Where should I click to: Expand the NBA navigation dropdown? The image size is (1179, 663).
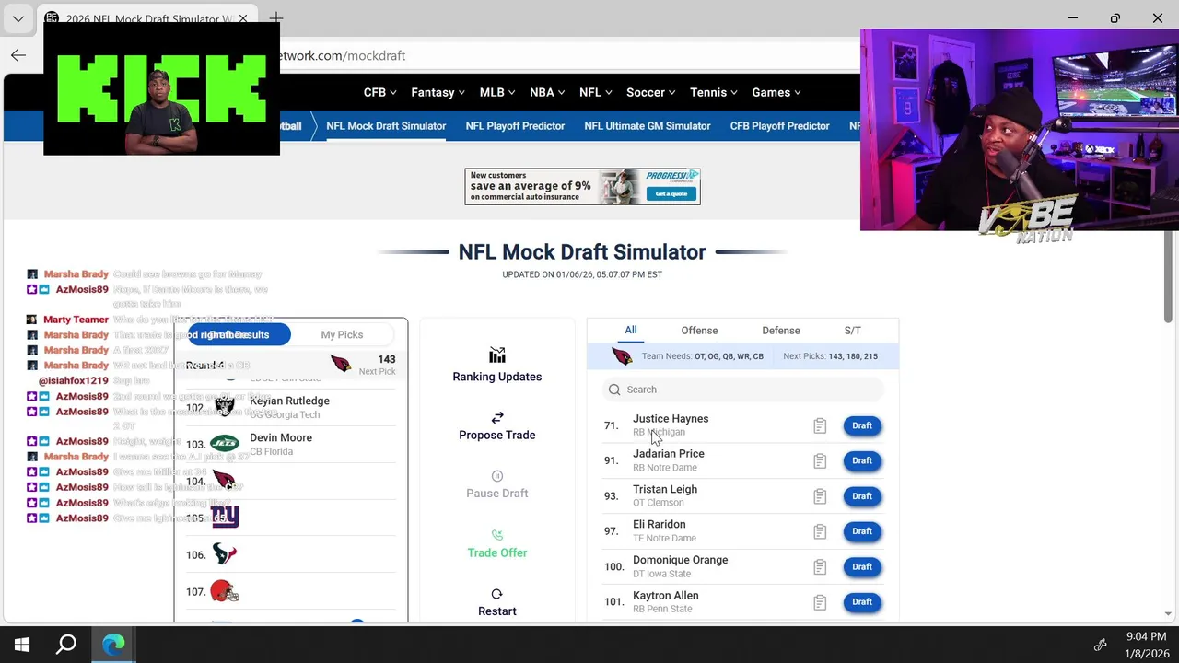pyautogui.click(x=547, y=92)
